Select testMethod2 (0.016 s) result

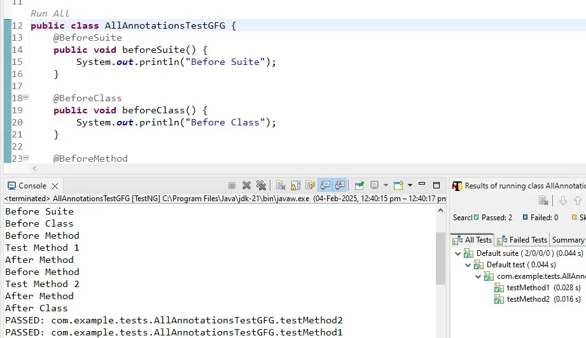(538, 299)
